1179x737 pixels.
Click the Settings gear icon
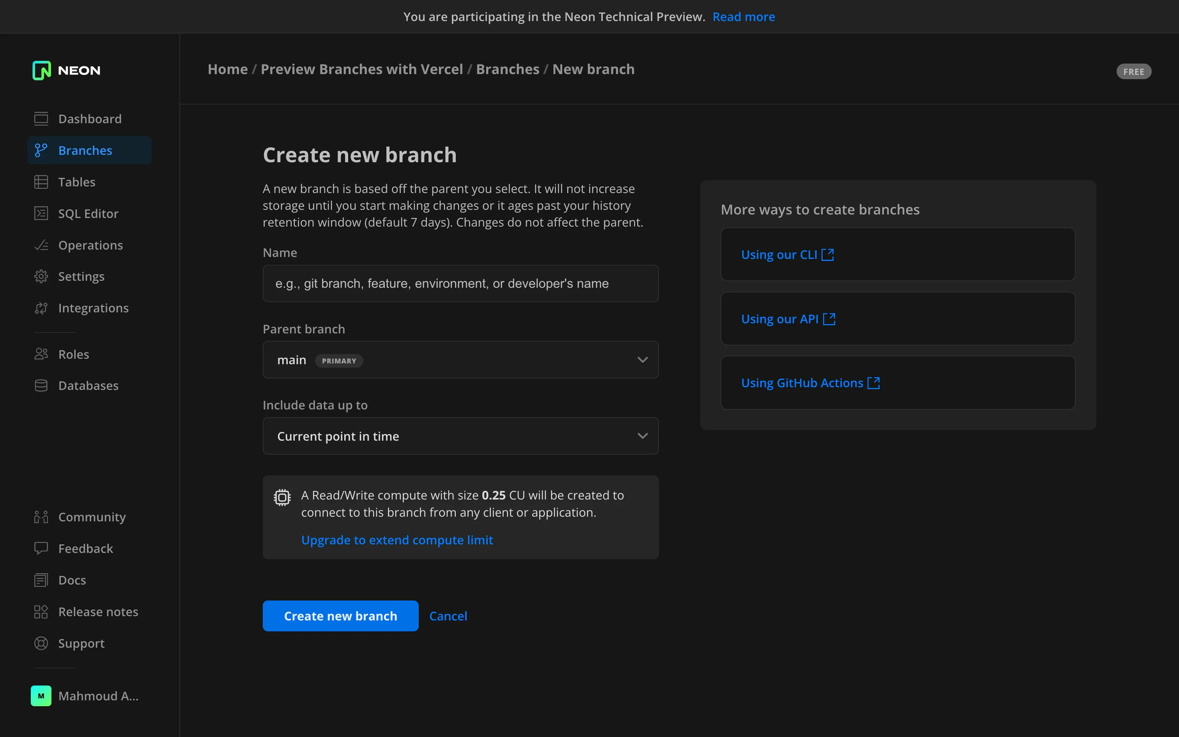point(41,276)
